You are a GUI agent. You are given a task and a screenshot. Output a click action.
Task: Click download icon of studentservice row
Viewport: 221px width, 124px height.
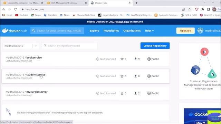pyautogui.click(x=135, y=76)
